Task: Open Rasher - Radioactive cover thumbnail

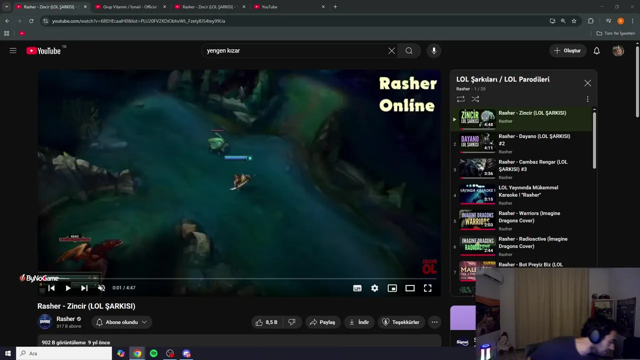Action: coord(477,245)
